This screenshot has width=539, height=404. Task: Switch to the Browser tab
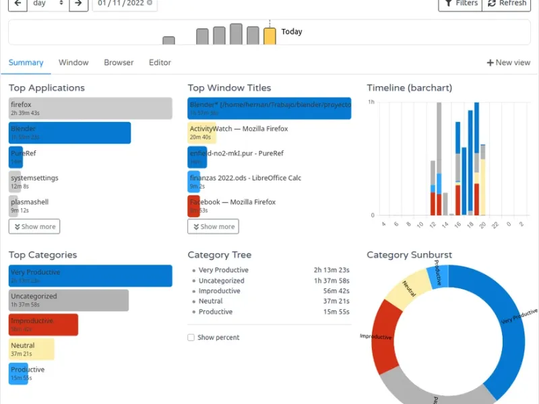point(119,63)
